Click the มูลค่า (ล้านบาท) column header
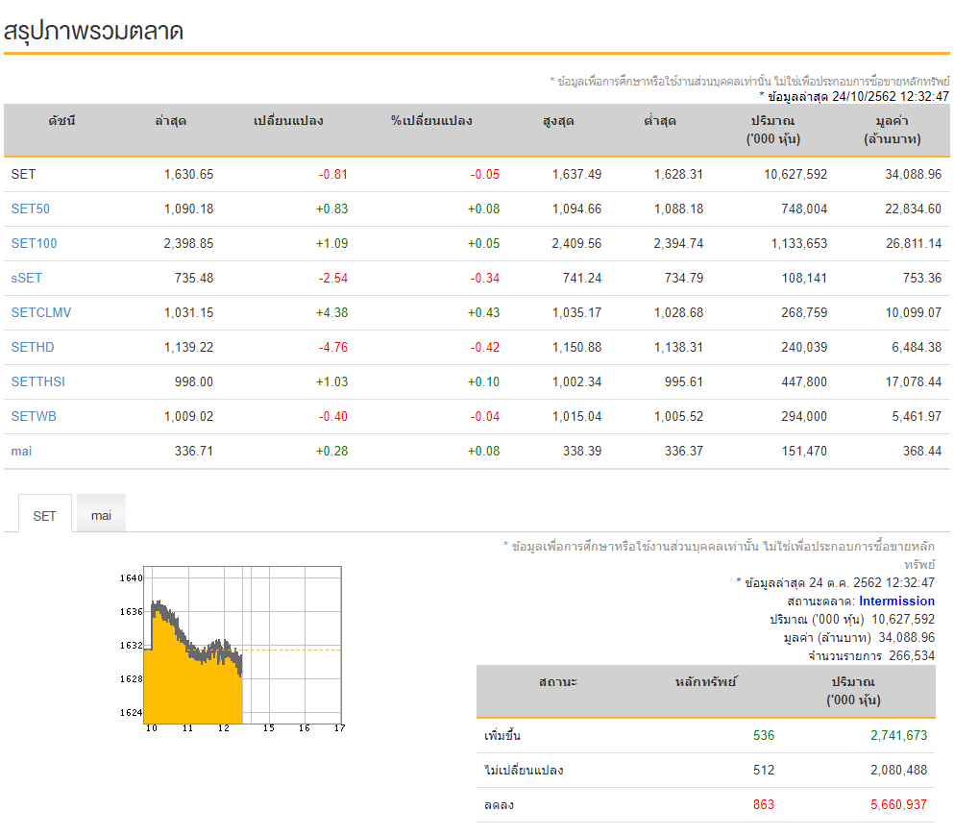The height and width of the screenshot is (835, 954). (892, 130)
